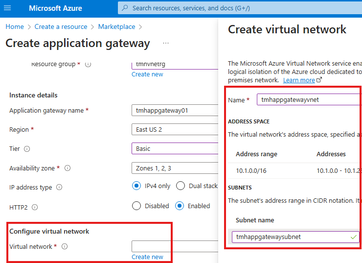Click the Instance details heading
The image size is (362, 263).
pyautogui.click(x=33, y=95)
